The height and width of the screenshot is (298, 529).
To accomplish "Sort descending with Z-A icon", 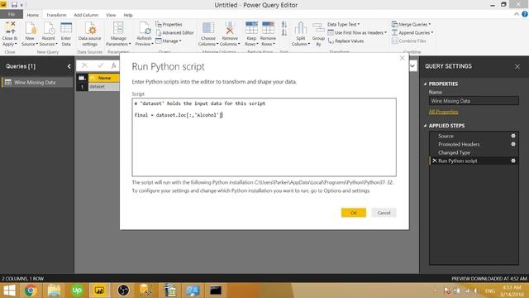I will (284, 33).
